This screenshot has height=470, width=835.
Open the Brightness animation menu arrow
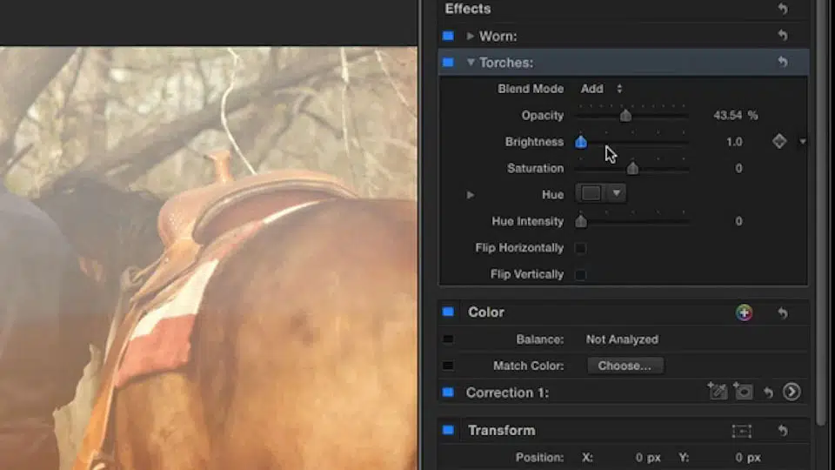(803, 142)
